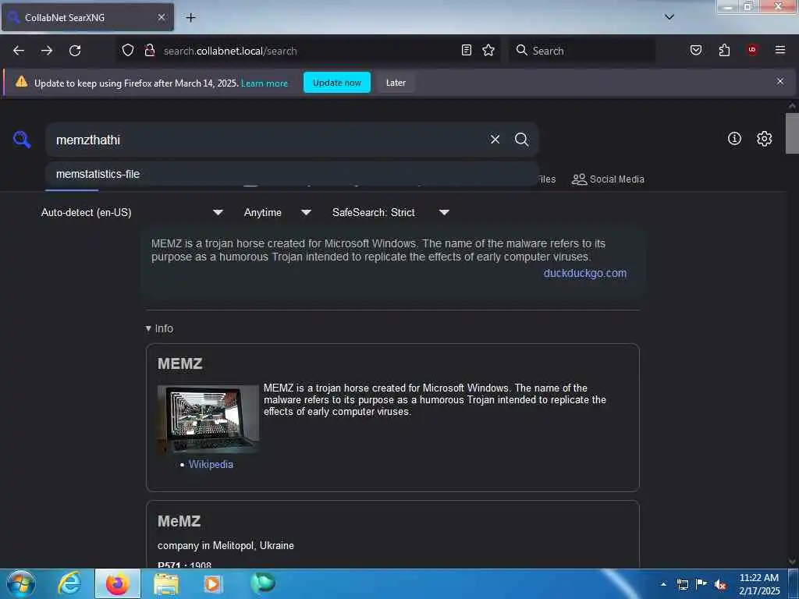The image size is (799, 599).
Task: Click Update now button
Action: click(x=337, y=83)
